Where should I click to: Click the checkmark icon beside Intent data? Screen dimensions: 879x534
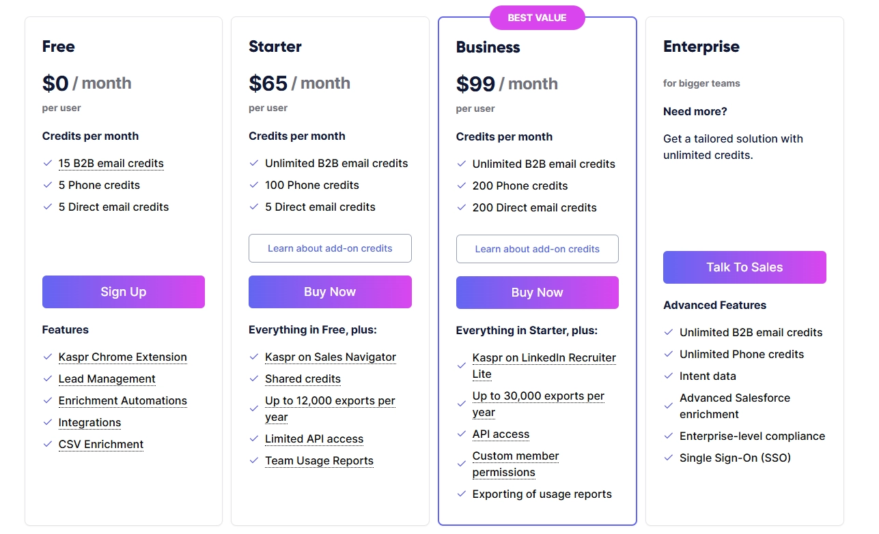coord(669,376)
